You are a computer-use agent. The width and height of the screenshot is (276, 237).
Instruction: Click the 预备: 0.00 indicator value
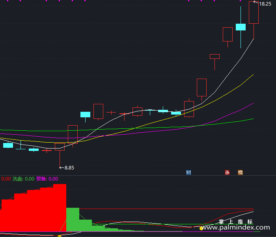[x=47, y=179]
